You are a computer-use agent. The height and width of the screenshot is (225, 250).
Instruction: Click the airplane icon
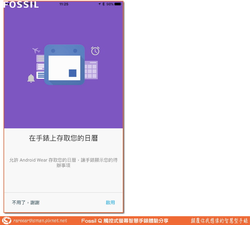point(36,50)
